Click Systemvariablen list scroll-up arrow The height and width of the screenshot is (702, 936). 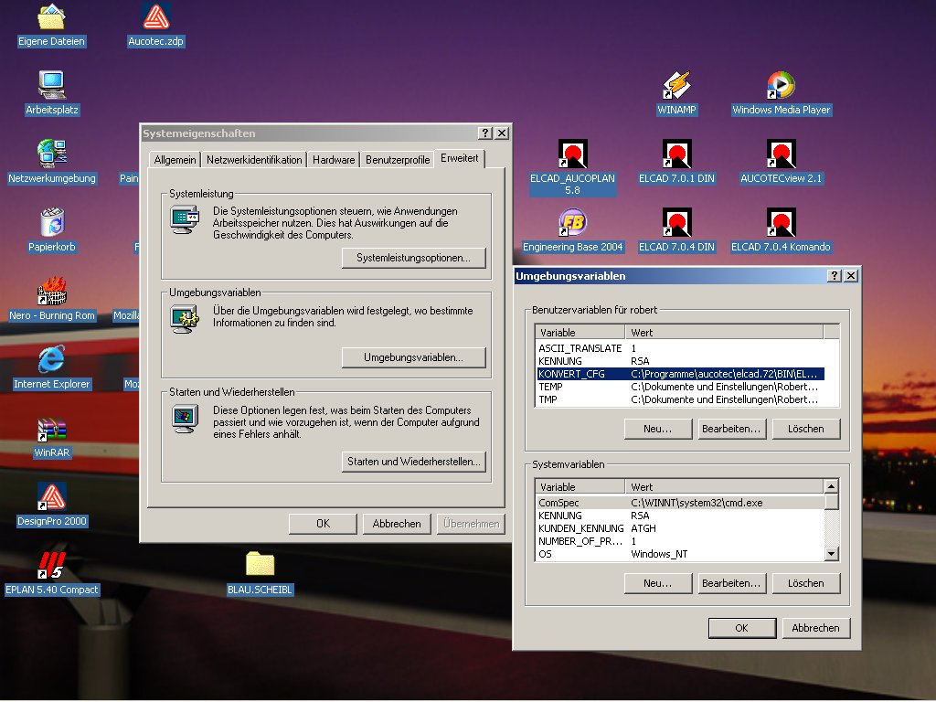point(832,486)
